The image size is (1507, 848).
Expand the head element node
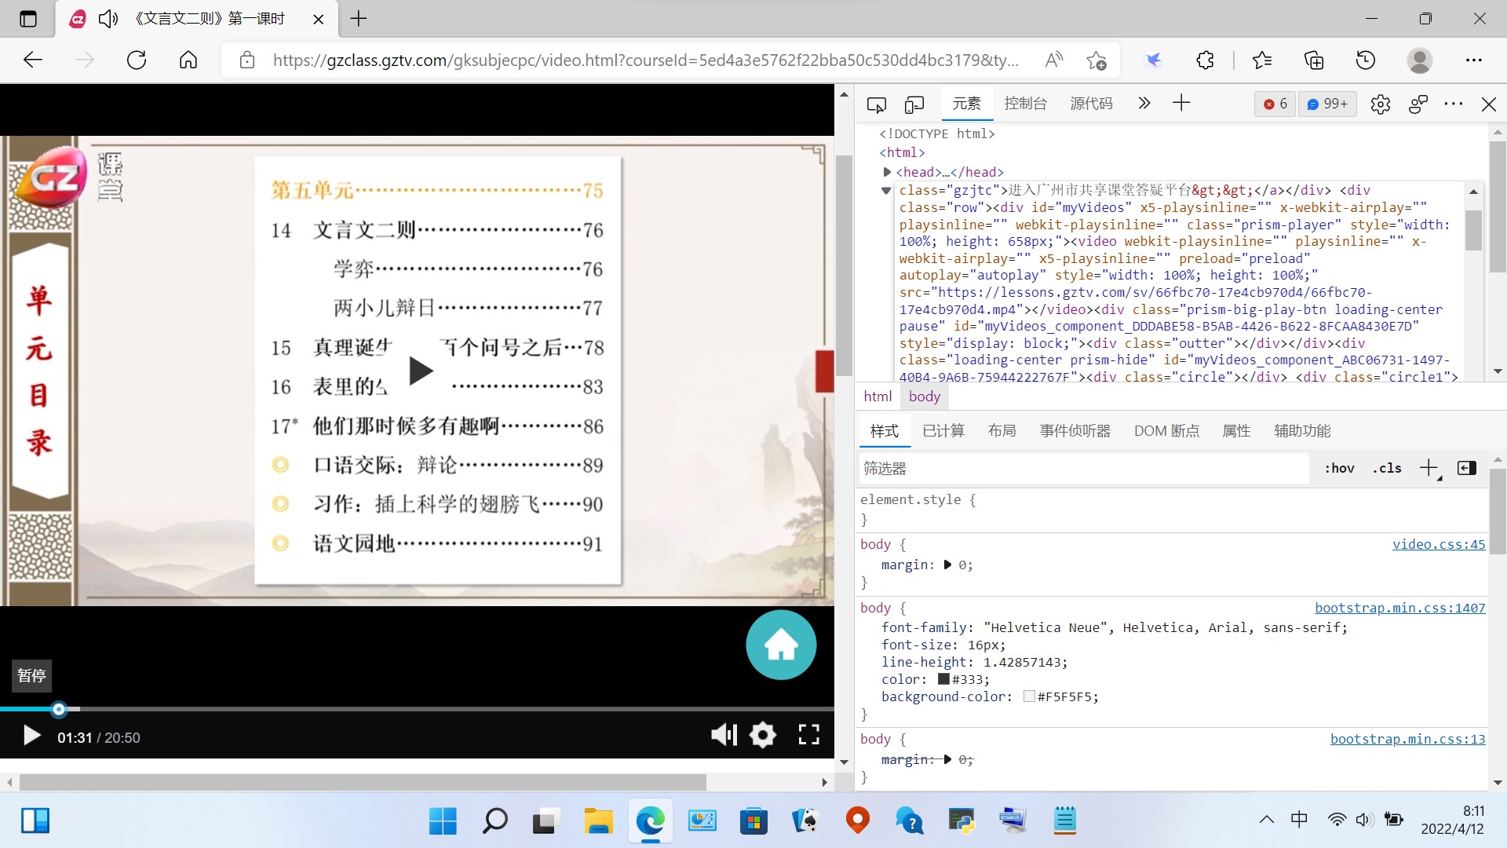pyautogui.click(x=887, y=172)
